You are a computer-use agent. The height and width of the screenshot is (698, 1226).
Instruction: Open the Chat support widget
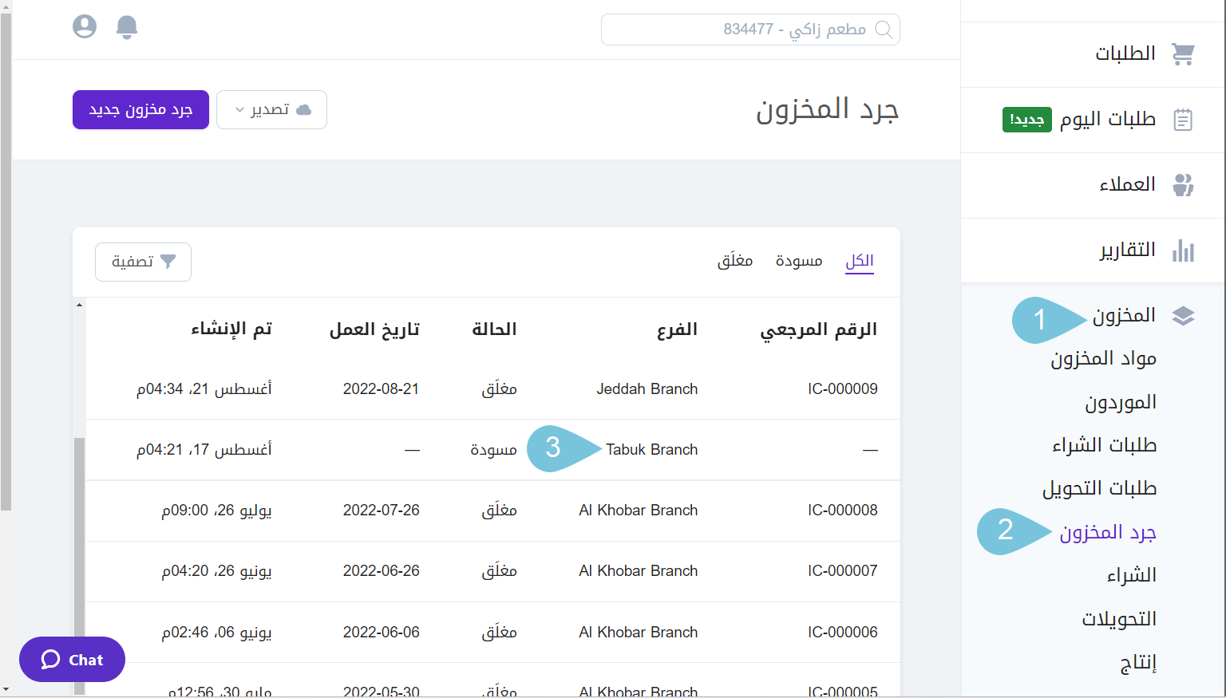click(72, 659)
